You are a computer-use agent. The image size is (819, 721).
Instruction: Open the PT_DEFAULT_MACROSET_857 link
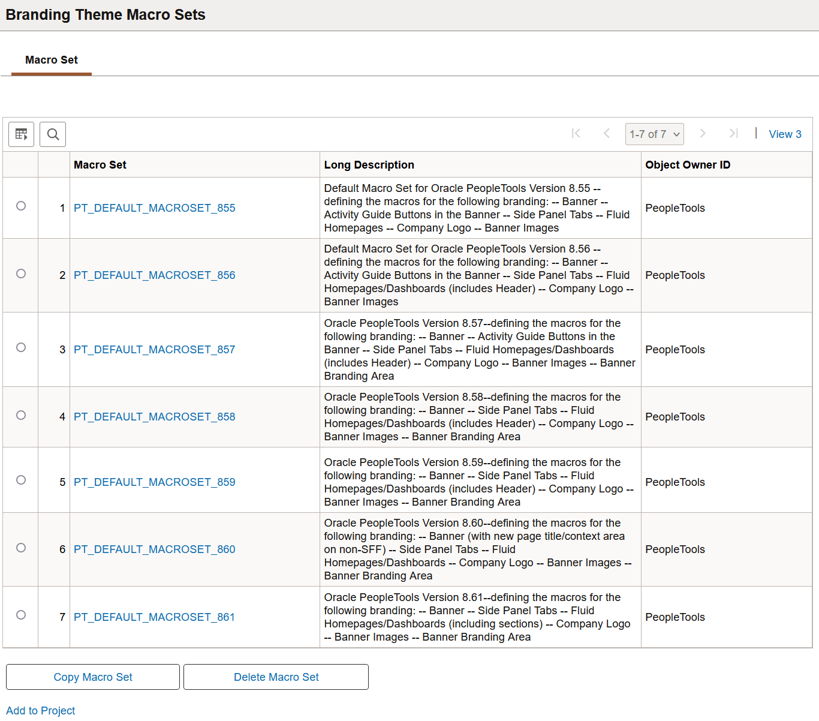tap(155, 350)
